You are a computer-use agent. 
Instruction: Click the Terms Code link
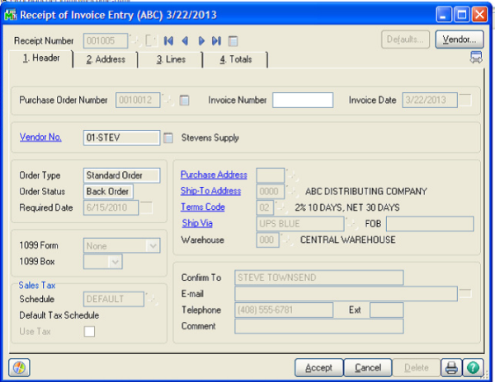tap(203, 207)
